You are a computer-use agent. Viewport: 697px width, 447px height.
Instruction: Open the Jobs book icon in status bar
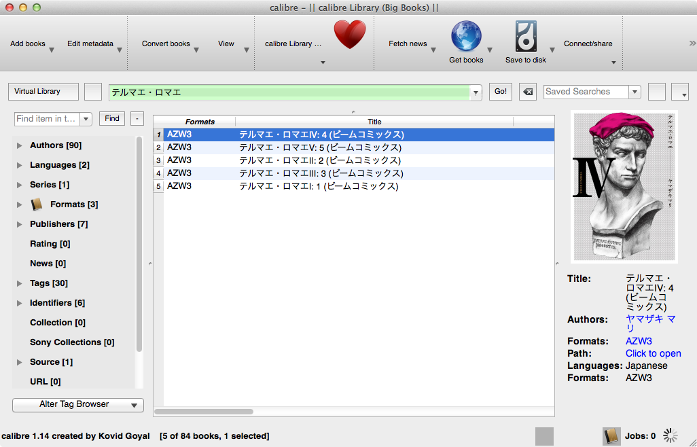[x=611, y=436]
